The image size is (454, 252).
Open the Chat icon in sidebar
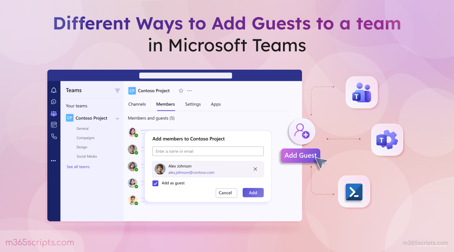(x=54, y=102)
